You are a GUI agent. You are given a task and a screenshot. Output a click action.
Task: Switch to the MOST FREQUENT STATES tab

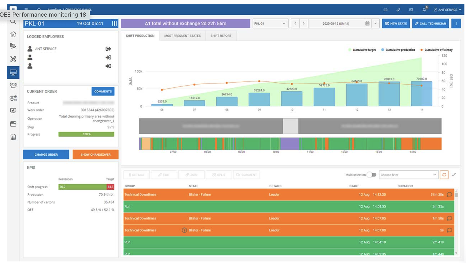[182, 36]
